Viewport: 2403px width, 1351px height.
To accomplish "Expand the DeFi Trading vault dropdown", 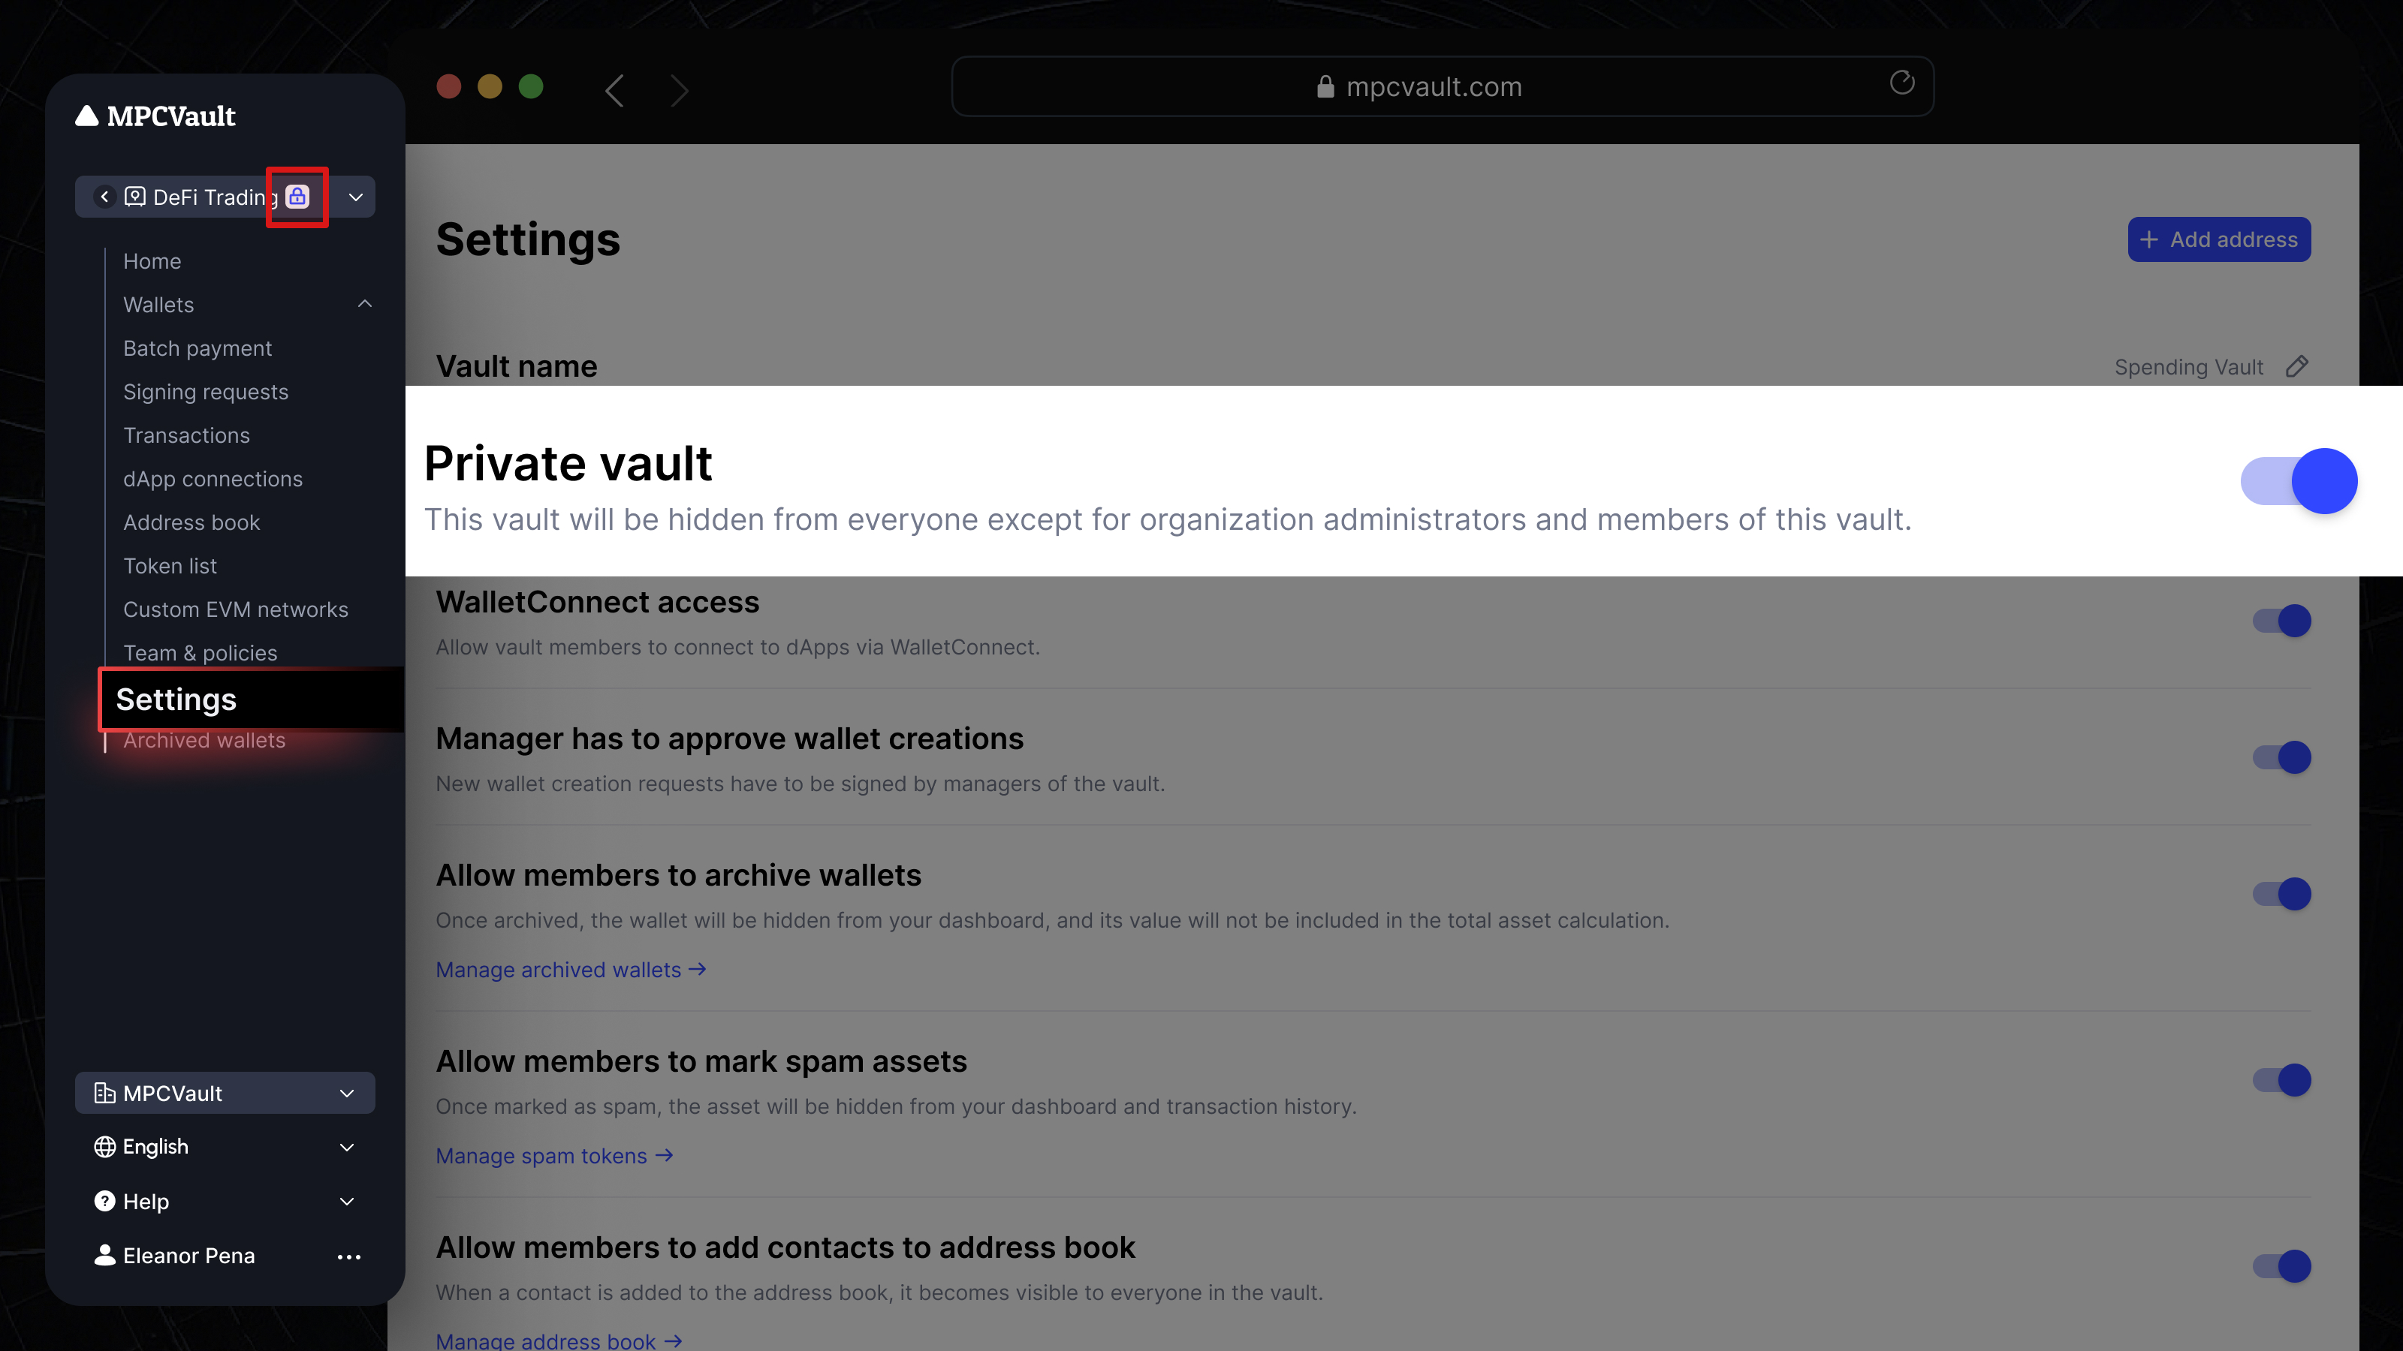I will [x=355, y=197].
